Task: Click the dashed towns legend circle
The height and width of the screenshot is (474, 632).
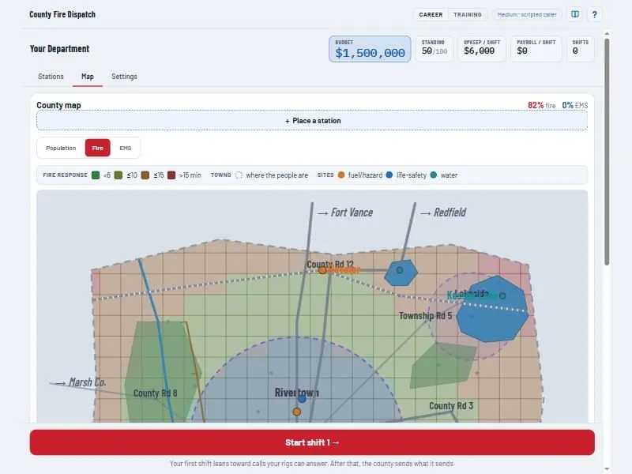Action: click(239, 175)
